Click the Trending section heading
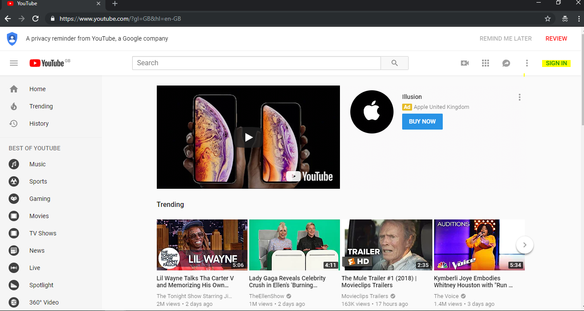Screen dimensions: 584x311 [x=170, y=204]
